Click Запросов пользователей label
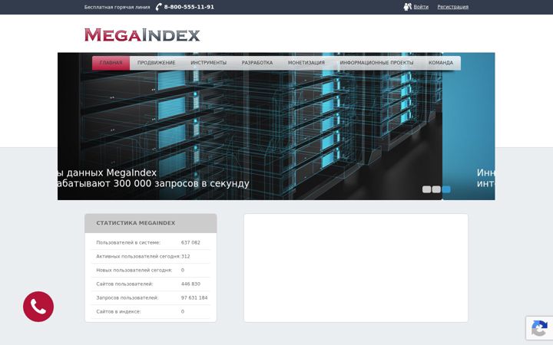The height and width of the screenshot is (345, 553). tap(127, 297)
